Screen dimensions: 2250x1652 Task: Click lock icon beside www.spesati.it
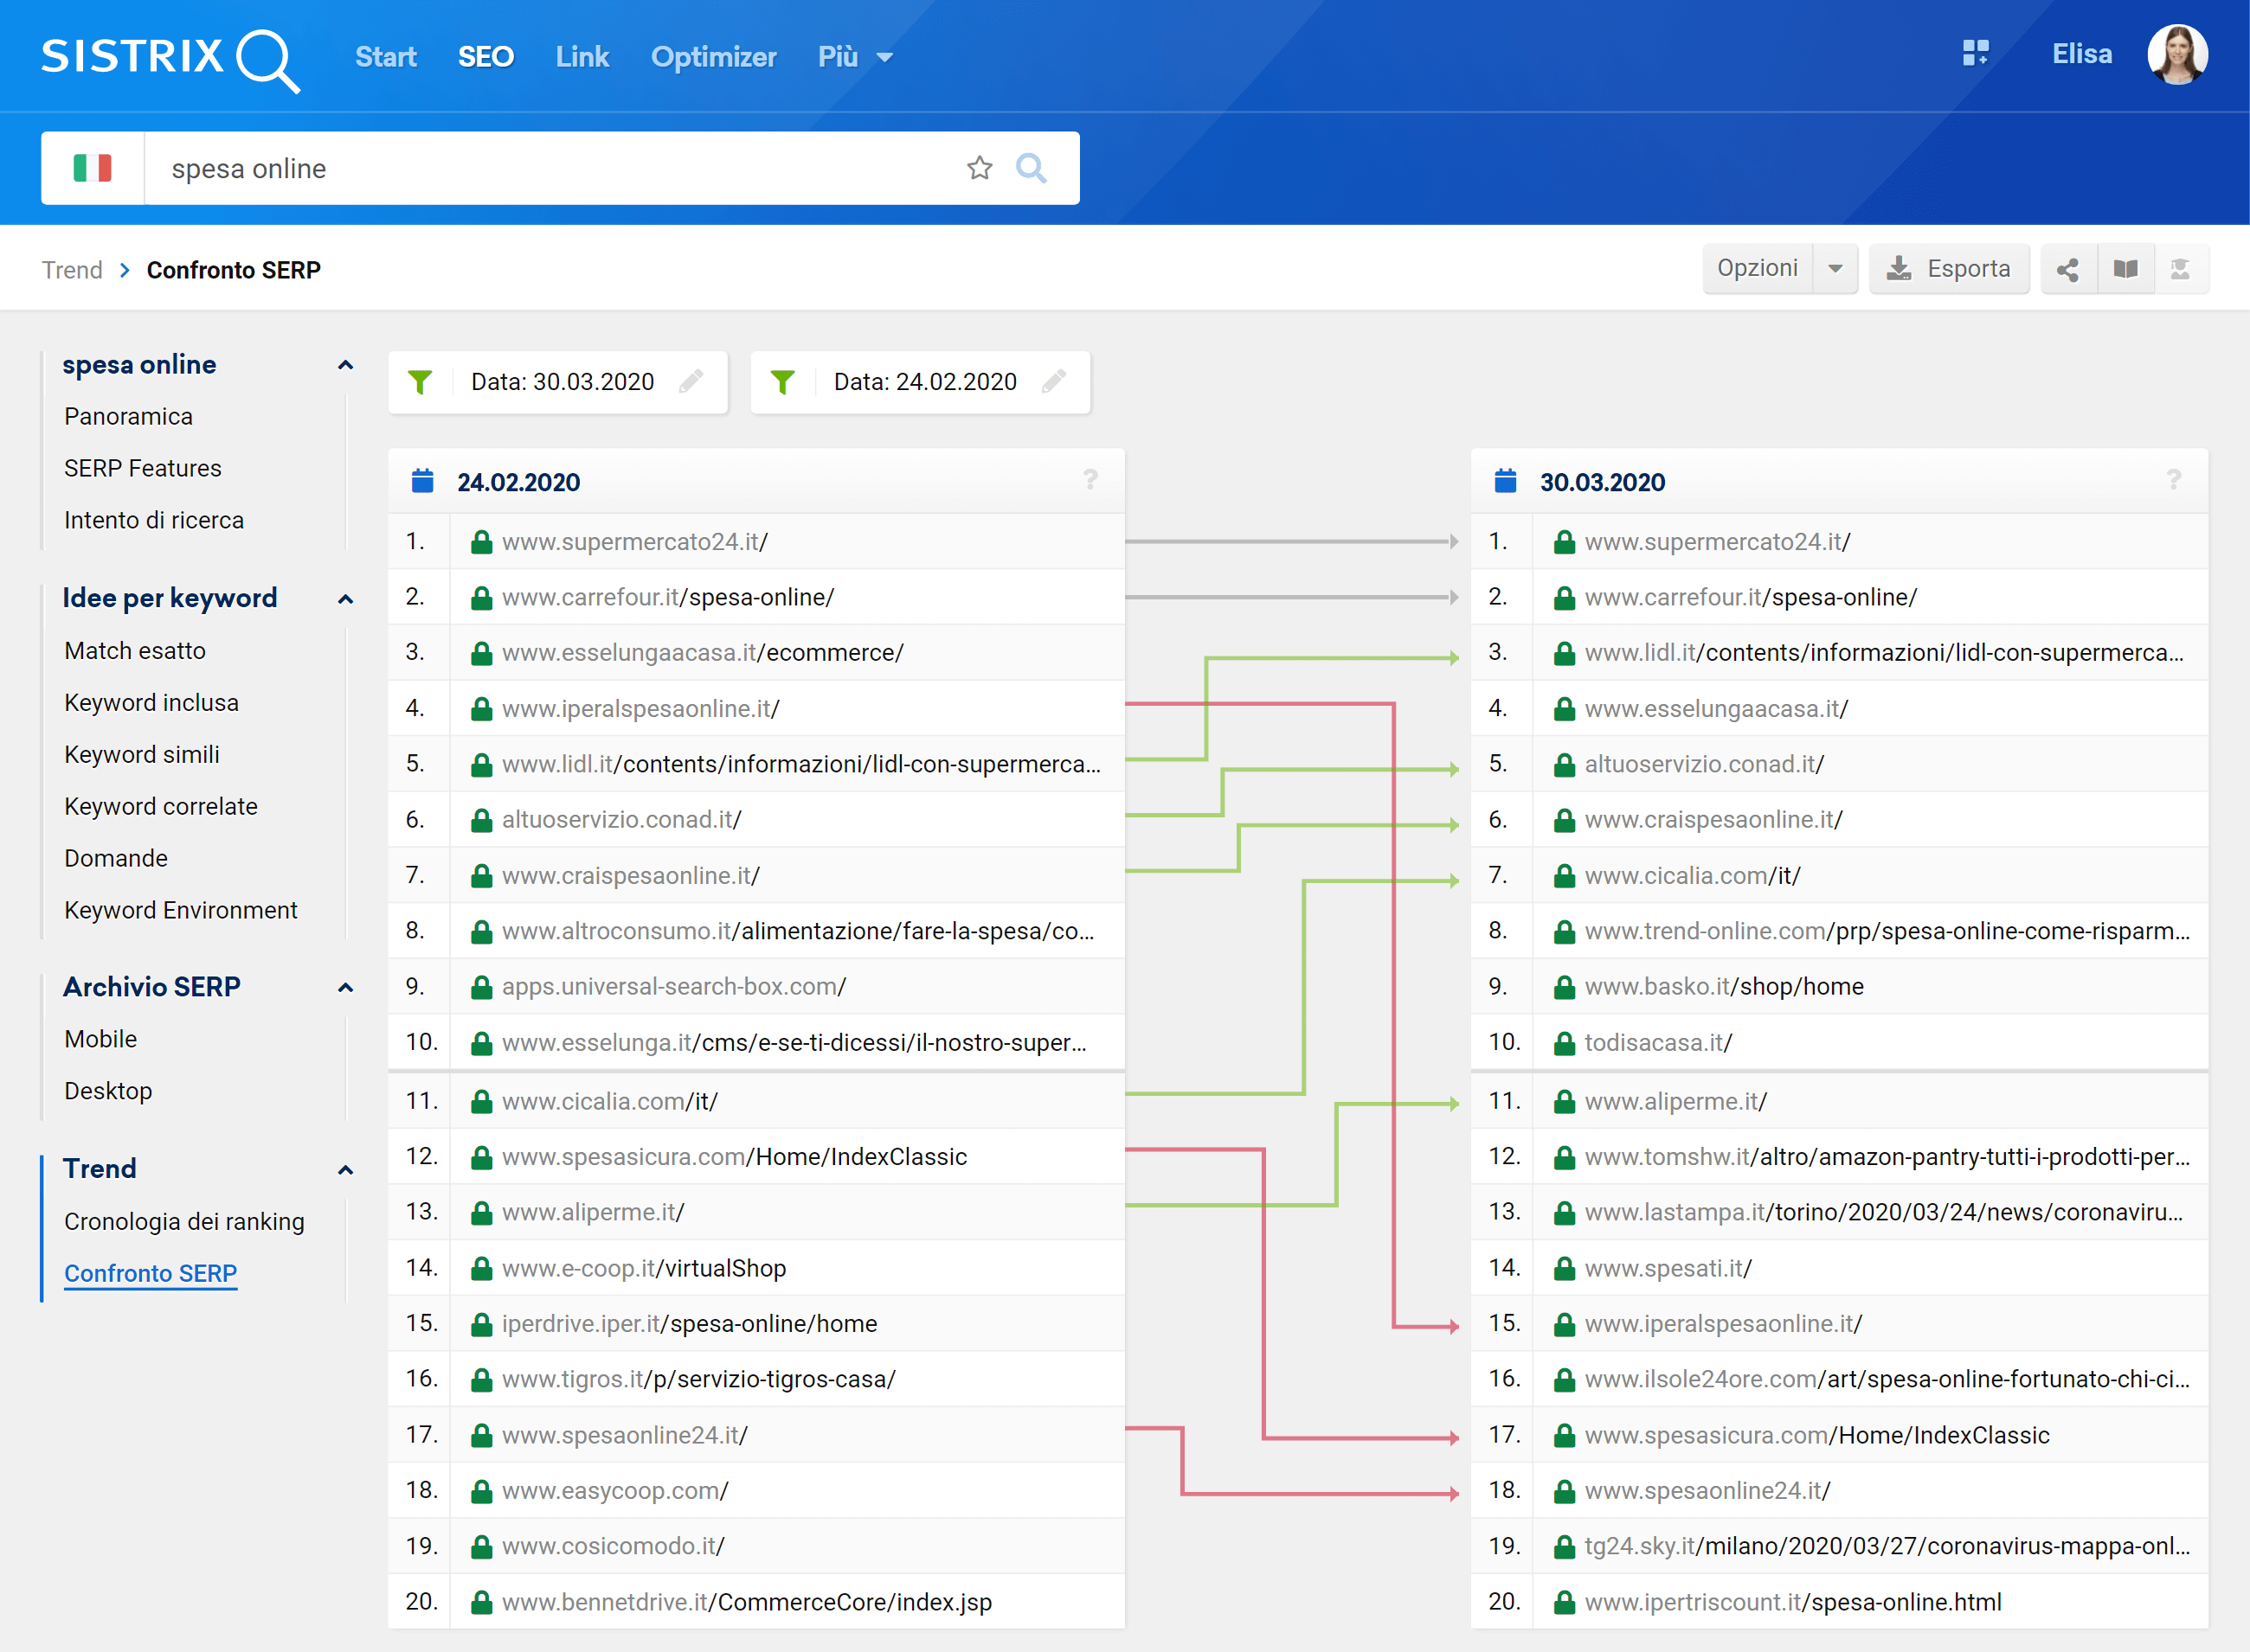[1564, 1269]
